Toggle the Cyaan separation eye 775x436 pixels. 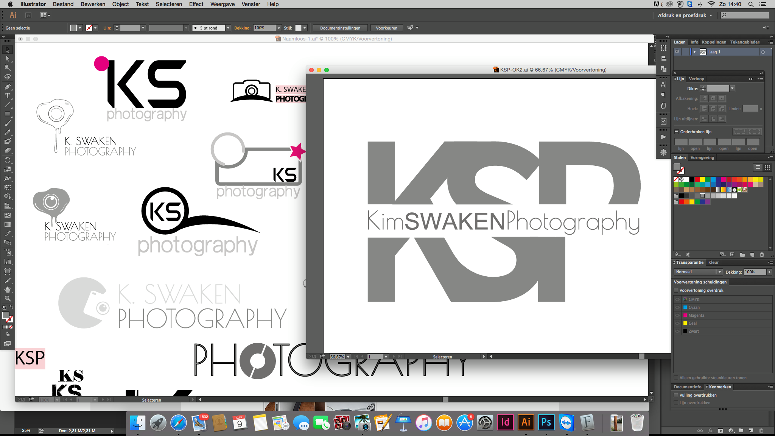(677, 307)
